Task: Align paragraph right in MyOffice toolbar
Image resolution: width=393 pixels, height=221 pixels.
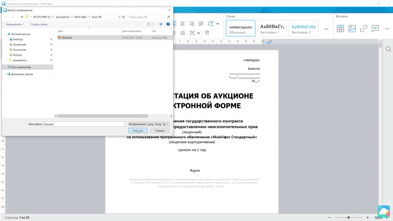Action: (x=192, y=24)
